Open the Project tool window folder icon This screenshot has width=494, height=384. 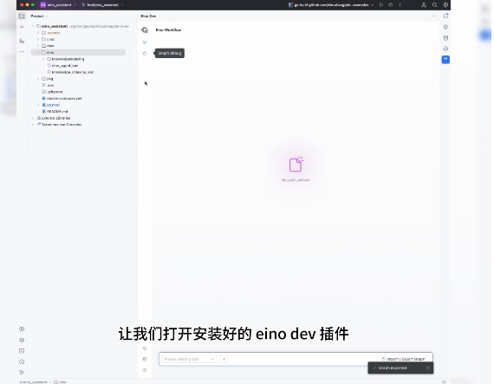coord(22,16)
